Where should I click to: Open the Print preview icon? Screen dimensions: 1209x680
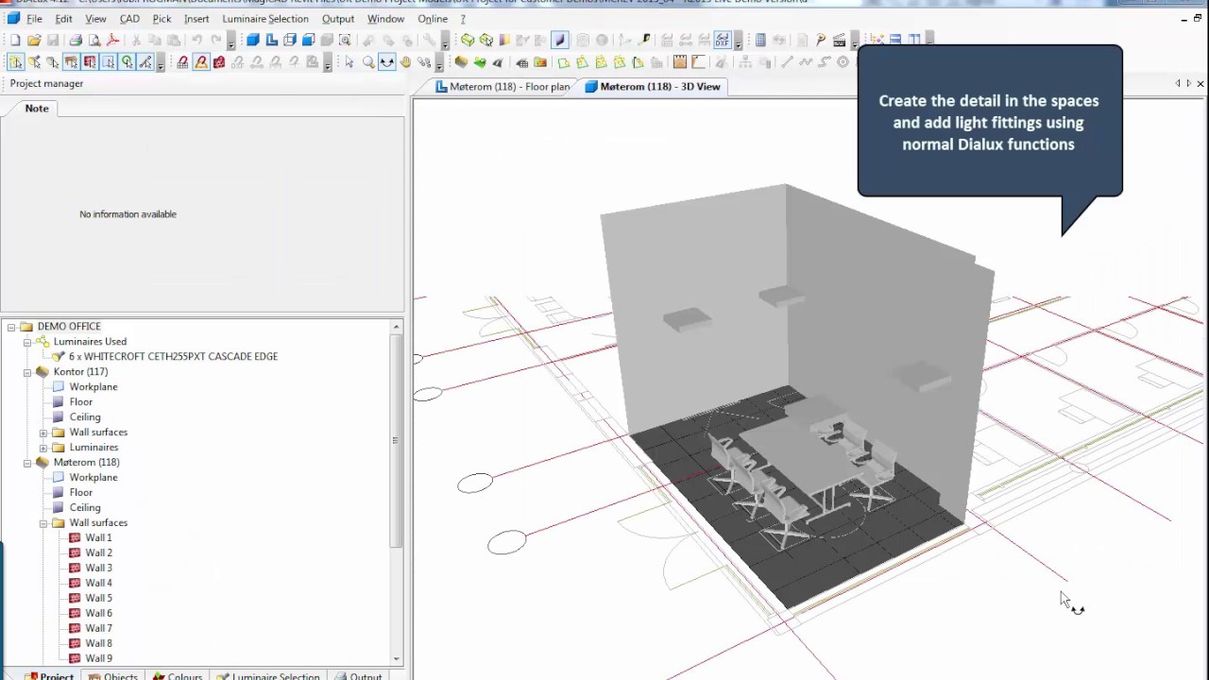tap(94, 40)
